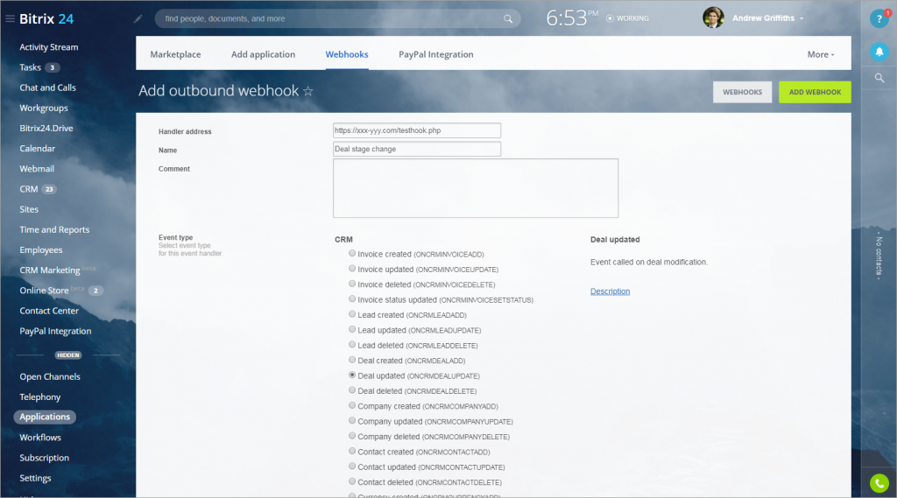Switch to Webhooks tab
The width and height of the screenshot is (897, 498).
(347, 54)
